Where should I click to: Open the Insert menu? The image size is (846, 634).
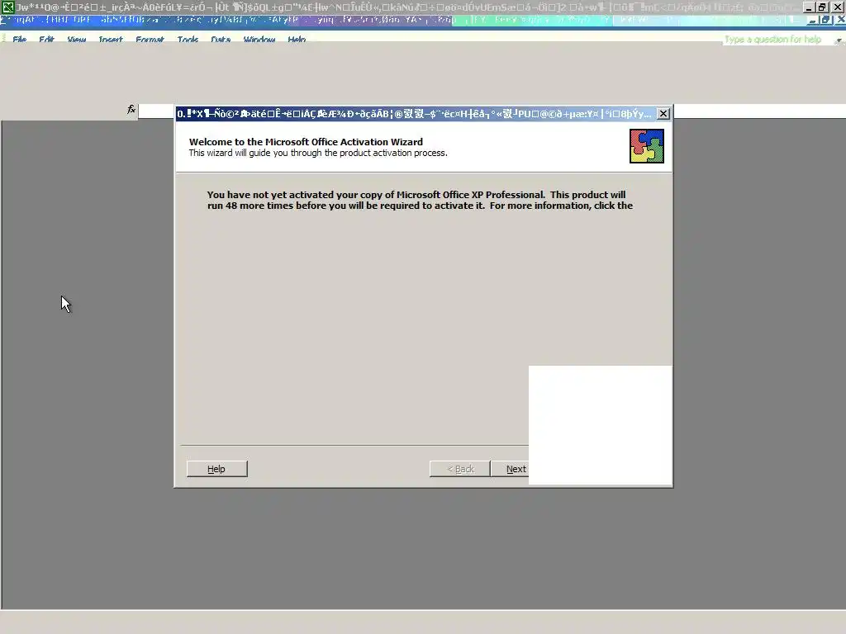tap(111, 40)
